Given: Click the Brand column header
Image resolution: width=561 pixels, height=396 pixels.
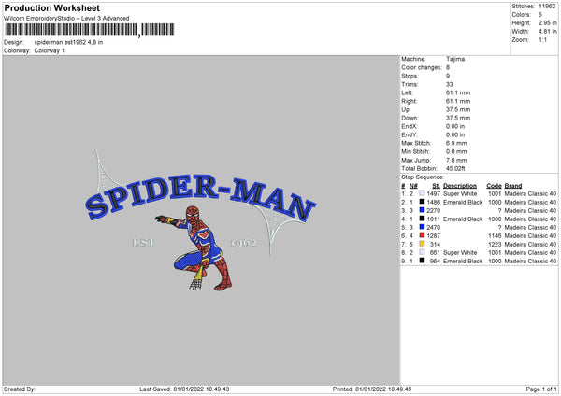Looking at the screenshot, I should (x=513, y=186).
